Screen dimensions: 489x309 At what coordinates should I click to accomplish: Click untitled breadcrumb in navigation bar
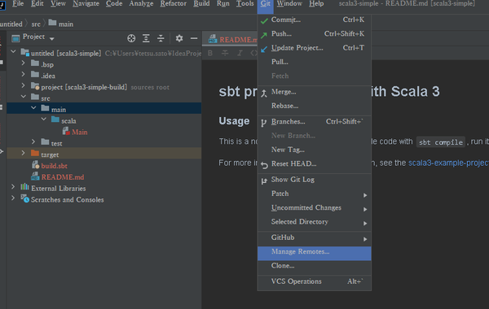point(11,24)
